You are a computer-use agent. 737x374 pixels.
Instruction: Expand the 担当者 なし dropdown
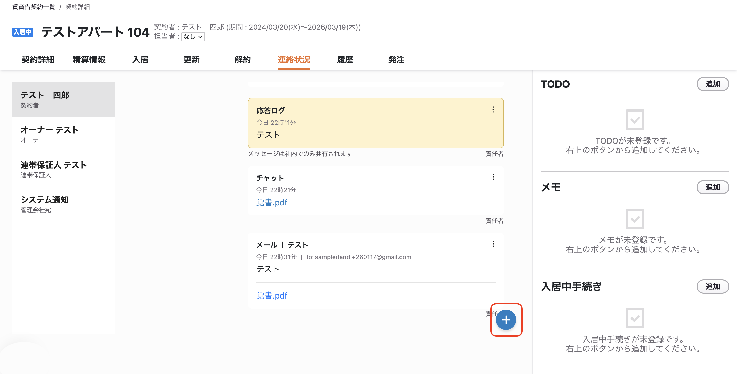[193, 37]
